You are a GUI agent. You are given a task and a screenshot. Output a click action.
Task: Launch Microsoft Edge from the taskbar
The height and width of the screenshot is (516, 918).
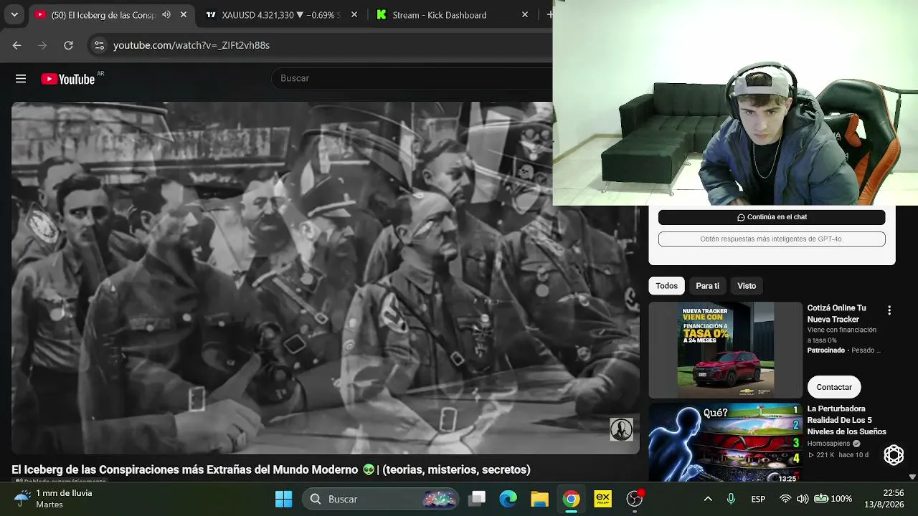tap(508, 499)
